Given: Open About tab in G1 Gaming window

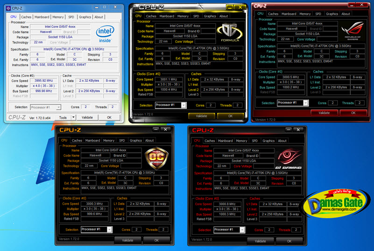Looking at the screenshot, I should 282,141.
